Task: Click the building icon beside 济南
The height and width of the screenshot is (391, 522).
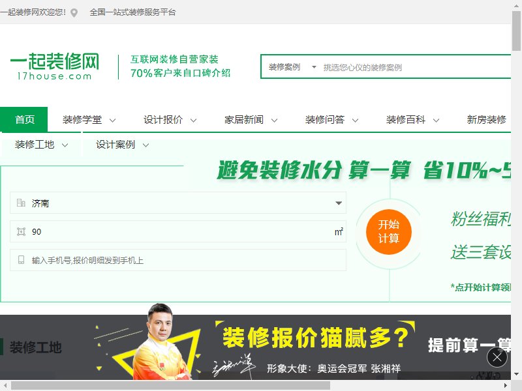Action: (21, 203)
